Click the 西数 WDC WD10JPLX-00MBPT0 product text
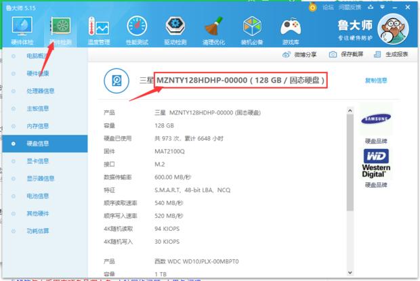The height and width of the screenshot is (281, 420). [x=196, y=261]
